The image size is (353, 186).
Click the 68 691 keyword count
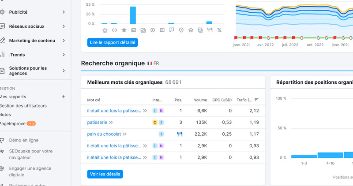(173, 82)
